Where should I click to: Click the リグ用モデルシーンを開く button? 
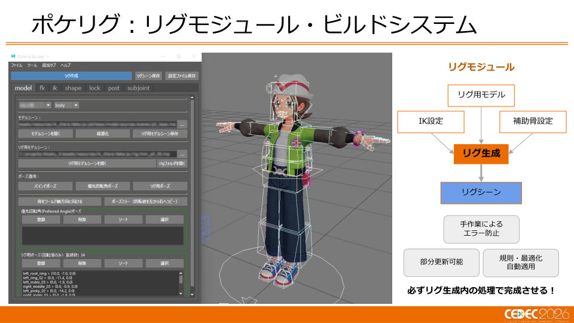(x=87, y=163)
